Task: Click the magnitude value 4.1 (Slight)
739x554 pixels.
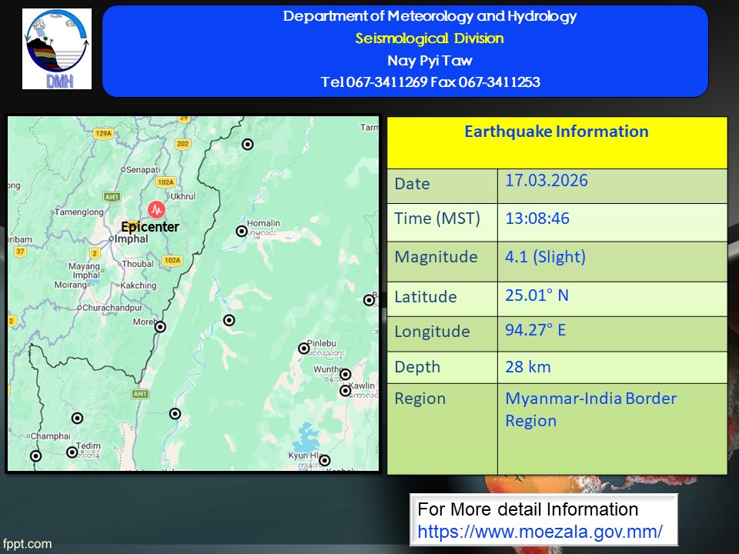Action: [545, 257]
